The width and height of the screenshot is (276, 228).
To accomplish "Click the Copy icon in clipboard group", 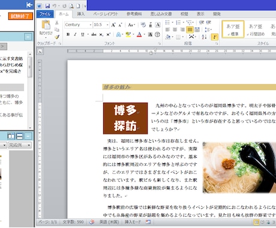I will pos(57,29).
